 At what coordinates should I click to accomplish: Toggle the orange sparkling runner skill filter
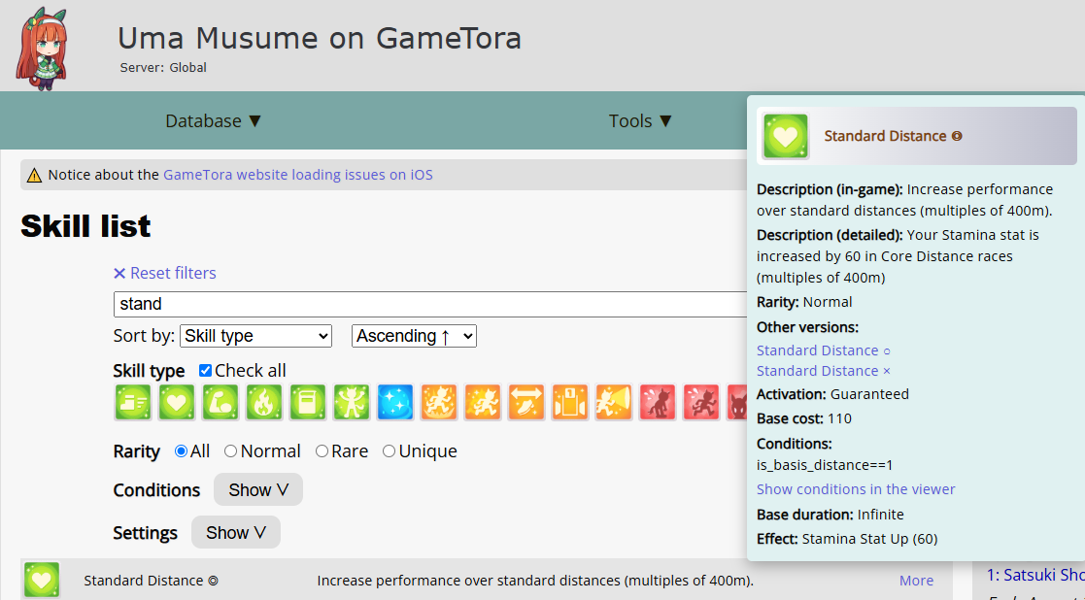pyautogui.click(x=483, y=402)
